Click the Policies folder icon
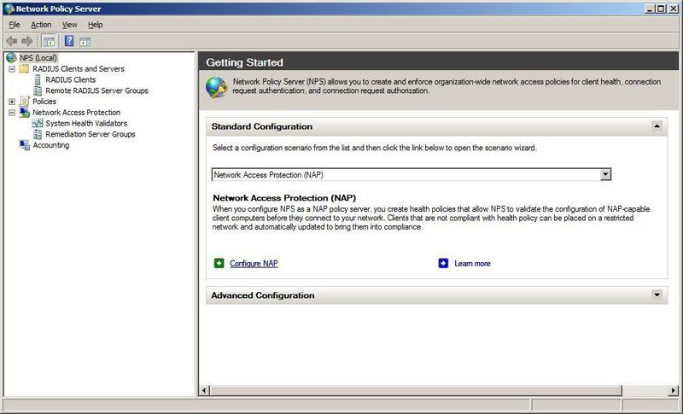Screen dimensions: 683x414 [x=25, y=102]
